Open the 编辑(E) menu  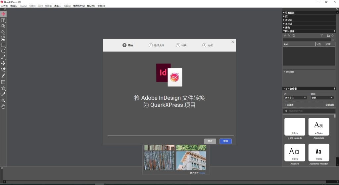point(14,6)
